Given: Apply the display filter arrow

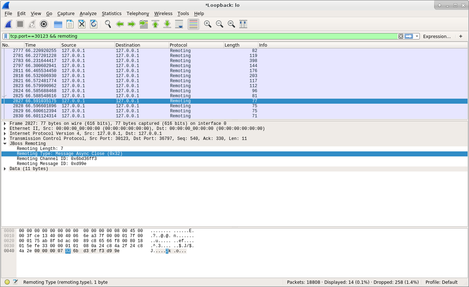Looking at the screenshot, I should click(409, 36).
